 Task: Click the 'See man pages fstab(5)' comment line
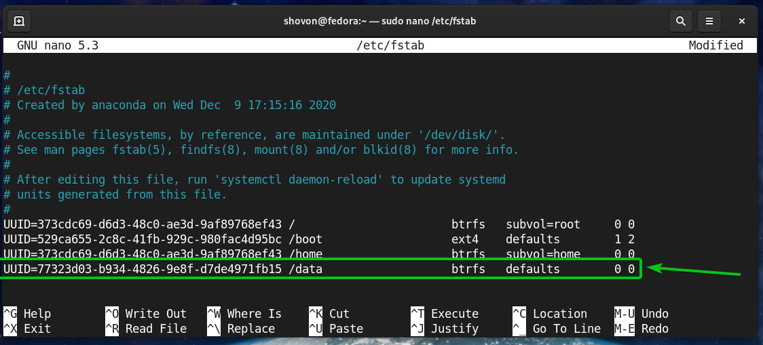pos(261,150)
